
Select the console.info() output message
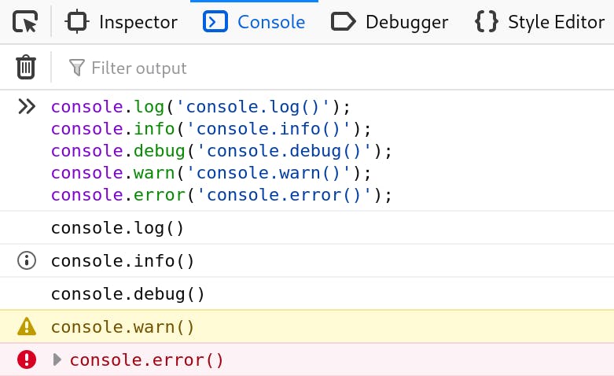[x=122, y=261]
